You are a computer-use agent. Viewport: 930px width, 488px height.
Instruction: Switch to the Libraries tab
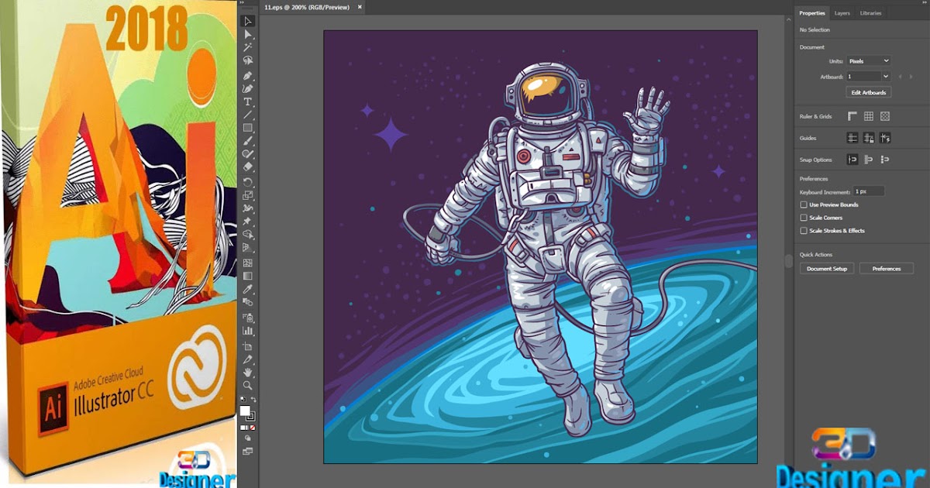[870, 13]
